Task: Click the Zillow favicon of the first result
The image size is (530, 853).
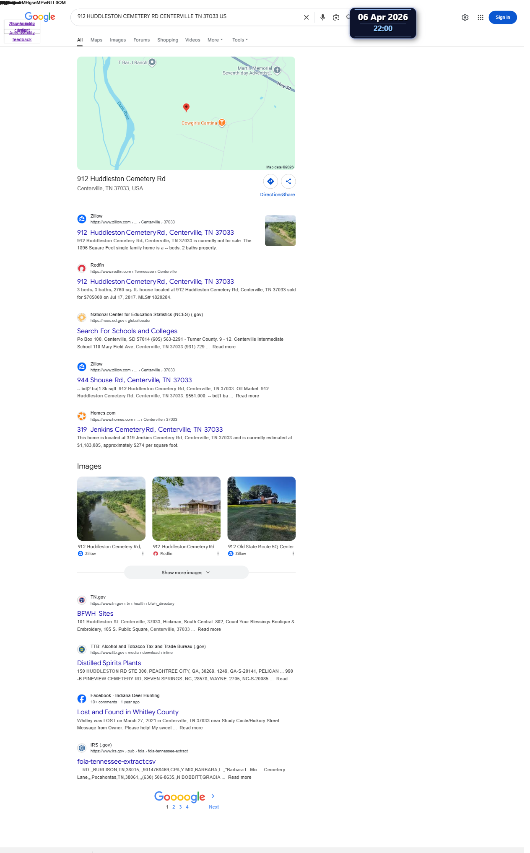Action: 82,219
